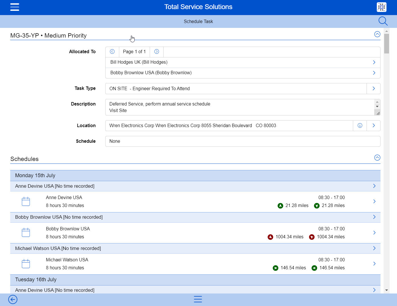Click the Schedule field showing None
The width and height of the screenshot is (397, 306).
(x=243, y=141)
